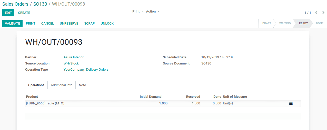Sort by Unit of Measure column header
327x130 pixels.
tap(235, 97)
